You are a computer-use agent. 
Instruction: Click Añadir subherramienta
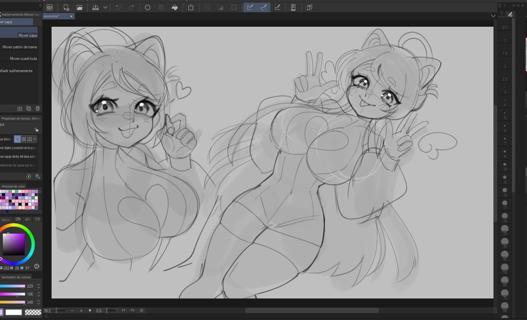click(16, 71)
